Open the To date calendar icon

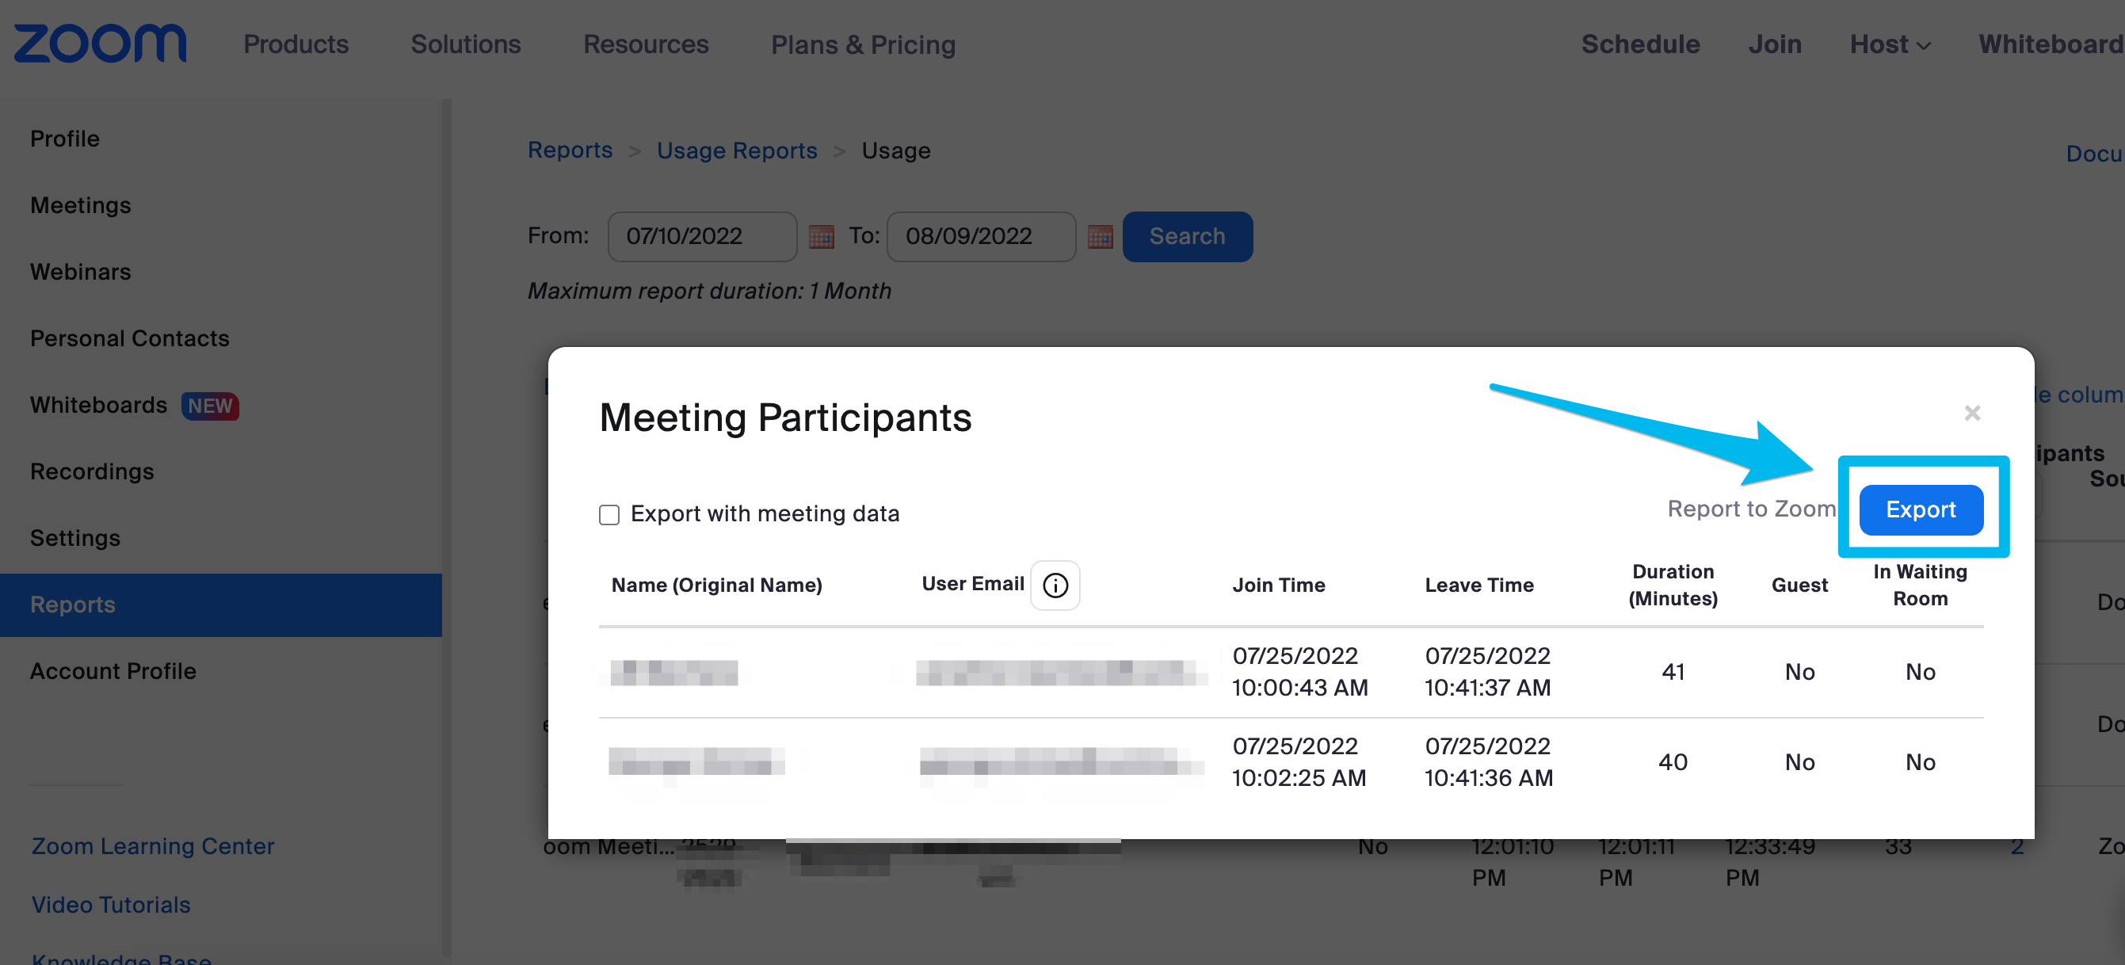click(x=1100, y=237)
